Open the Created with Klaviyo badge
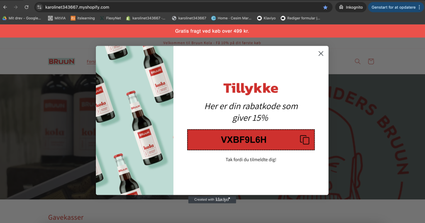The image size is (425, 223). (x=212, y=199)
